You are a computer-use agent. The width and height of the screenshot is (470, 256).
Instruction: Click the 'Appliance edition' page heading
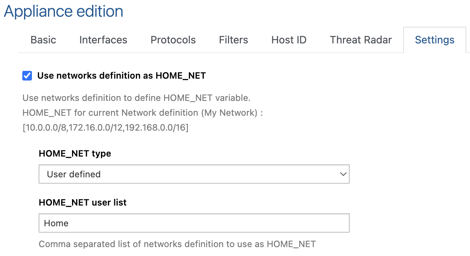[x=63, y=11]
